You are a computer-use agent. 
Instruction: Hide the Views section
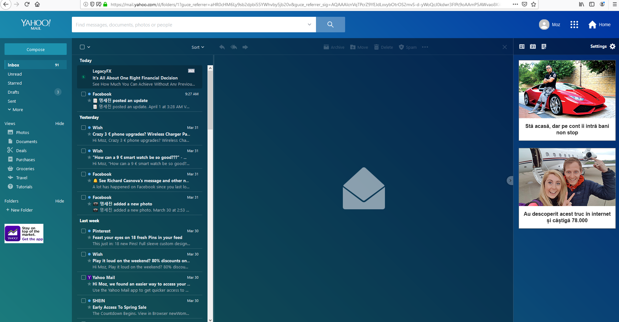[x=60, y=123]
